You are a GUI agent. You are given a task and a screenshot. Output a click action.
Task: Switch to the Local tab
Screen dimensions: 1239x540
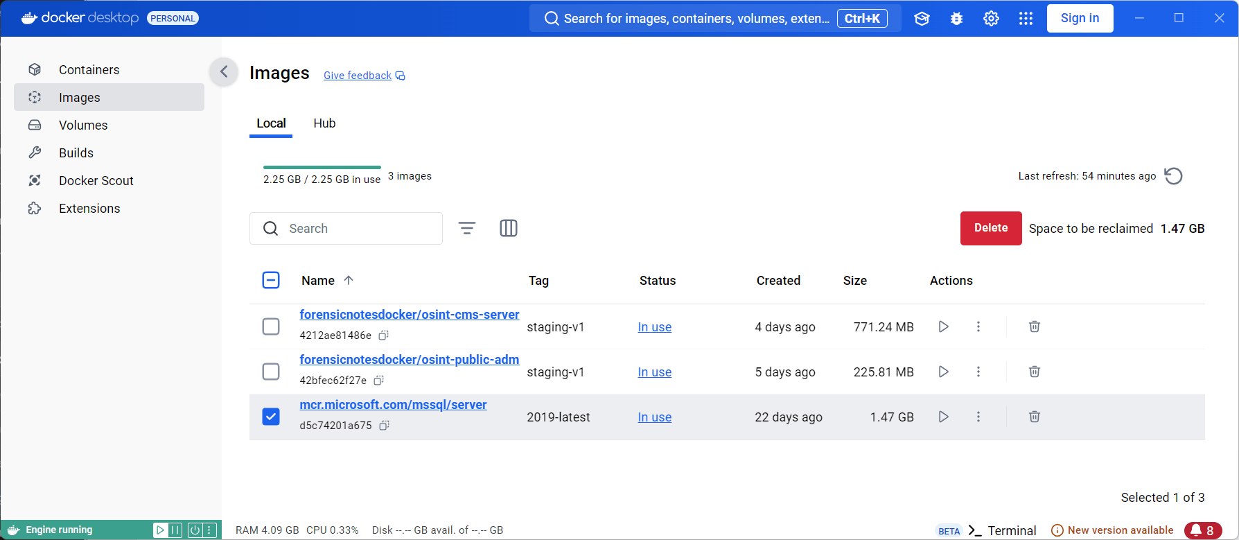[271, 123]
